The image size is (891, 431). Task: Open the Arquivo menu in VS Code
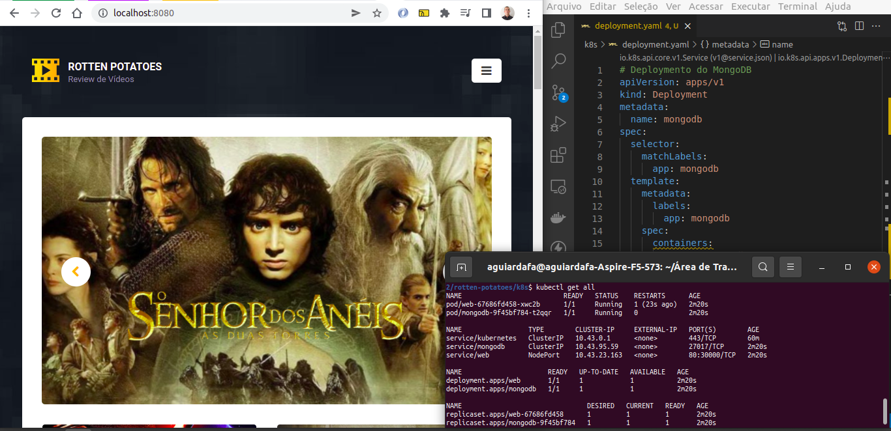(564, 7)
